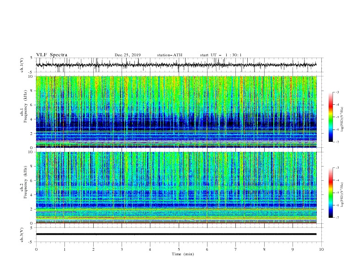Click inside the ch.2 spectrogram plot
The width and height of the screenshot is (362, 280).
176,188
